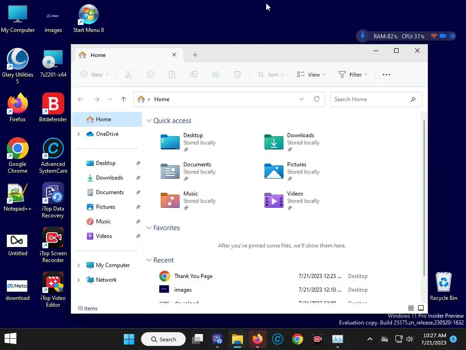Show hidden tray icons chevron
The image size is (466, 350).
(x=370, y=339)
